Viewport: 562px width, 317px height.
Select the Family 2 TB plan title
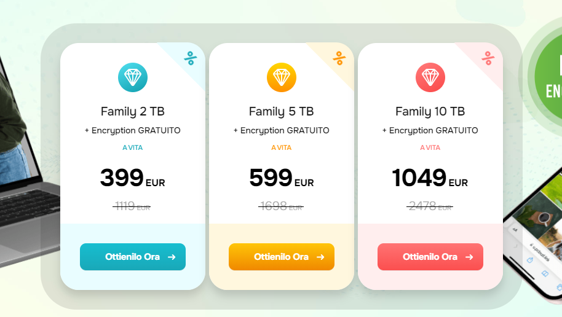(x=133, y=111)
